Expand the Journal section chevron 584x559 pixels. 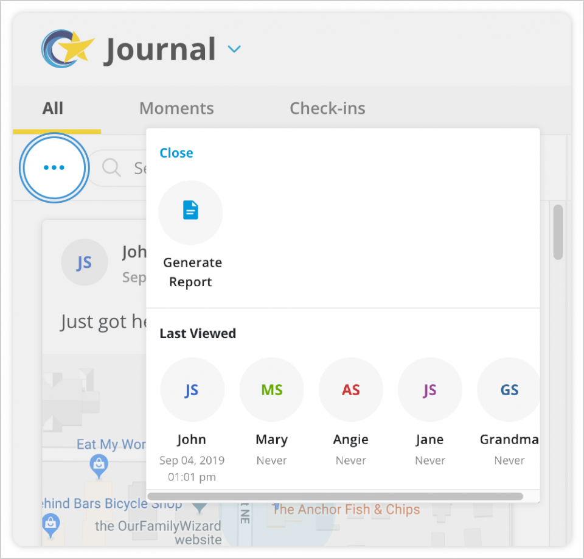234,49
